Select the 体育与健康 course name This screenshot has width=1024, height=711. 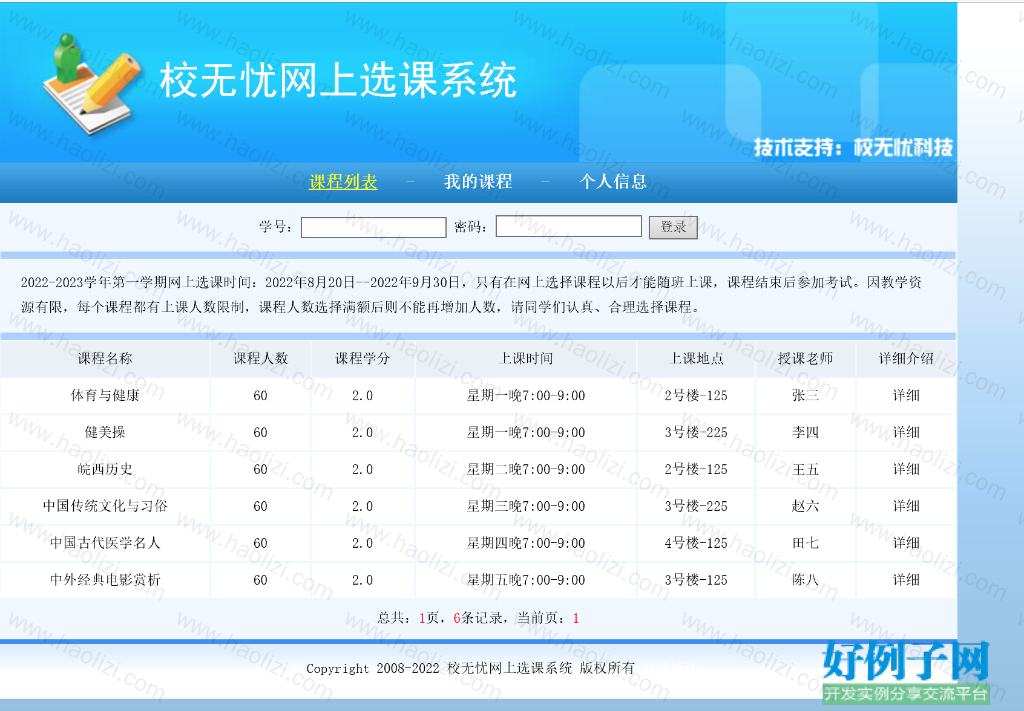pos(105,395)
